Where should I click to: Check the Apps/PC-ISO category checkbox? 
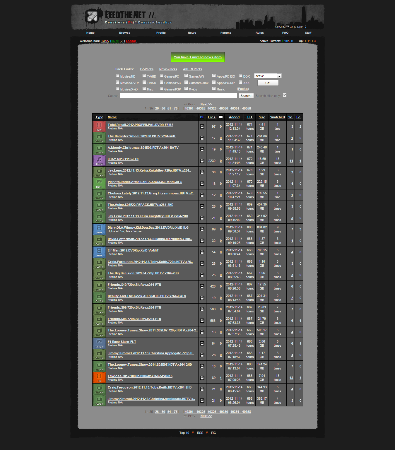(214, 76)
